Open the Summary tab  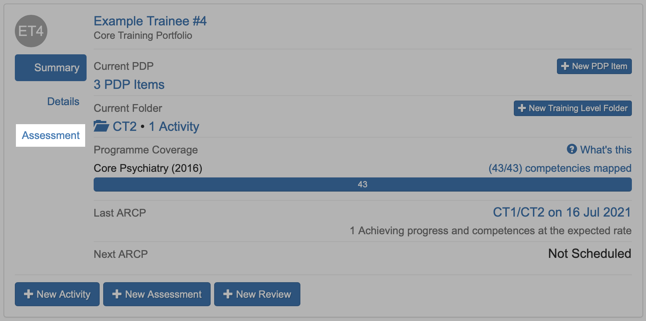(51, 68)
